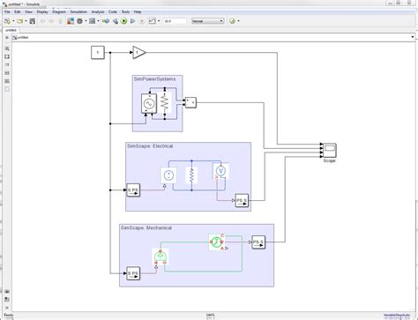Click the Record/Data Inspector toolbar icon
The height and width of the screenshot is (320, 418).
[153, 21]
